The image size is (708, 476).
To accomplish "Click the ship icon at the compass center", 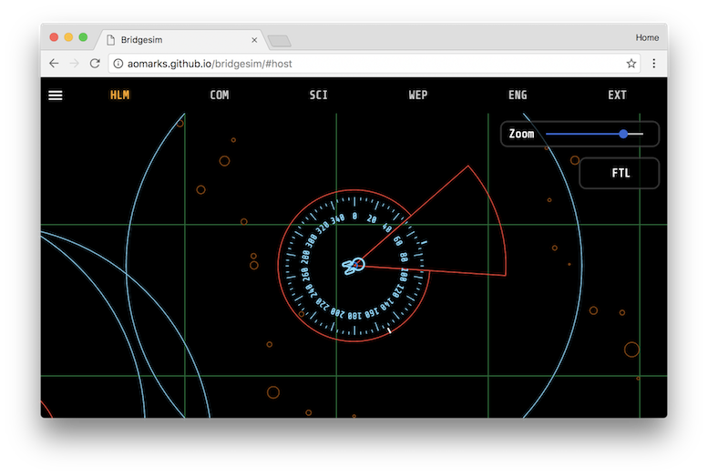I will tap(354, 266).
